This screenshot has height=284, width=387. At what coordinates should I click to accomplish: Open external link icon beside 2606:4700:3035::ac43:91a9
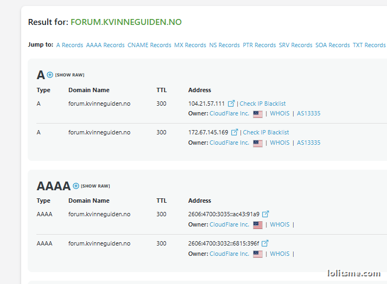(x=265, y=214)
